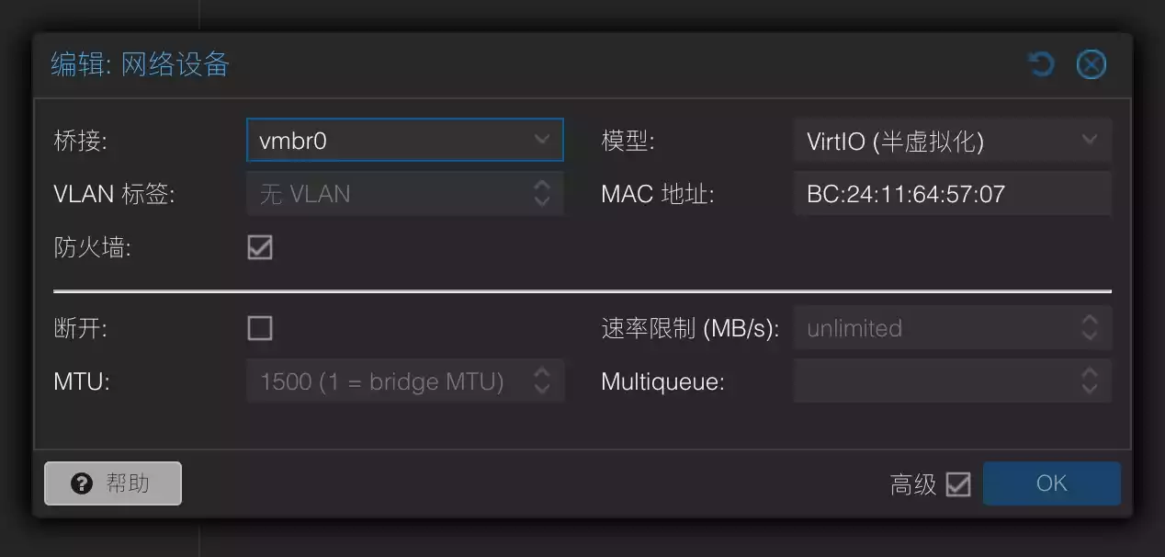The width and height of the screenshot is (1165, 557).
Task: Click the MAC 地址 address field
Action: pos(951,194)
